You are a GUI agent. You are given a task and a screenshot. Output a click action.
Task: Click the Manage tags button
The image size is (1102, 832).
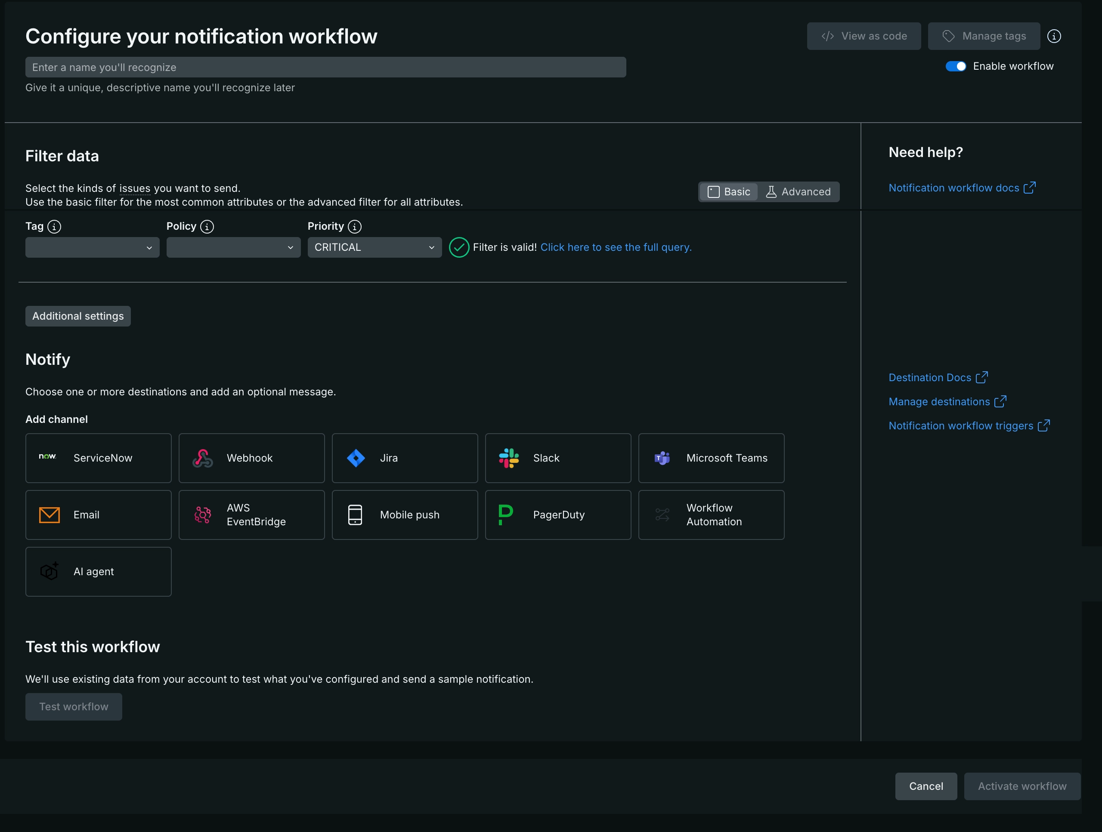(984, 36)
